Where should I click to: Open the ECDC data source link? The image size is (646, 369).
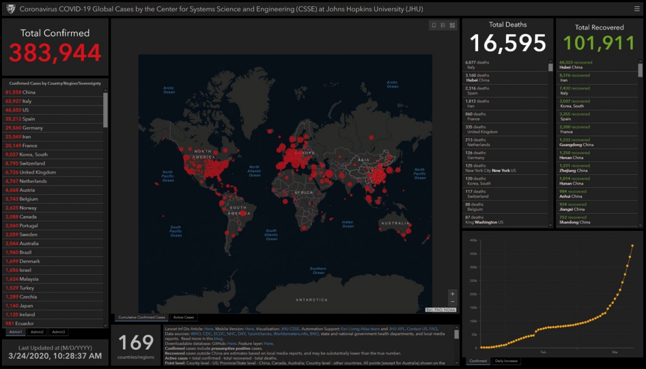pos(219,333)
